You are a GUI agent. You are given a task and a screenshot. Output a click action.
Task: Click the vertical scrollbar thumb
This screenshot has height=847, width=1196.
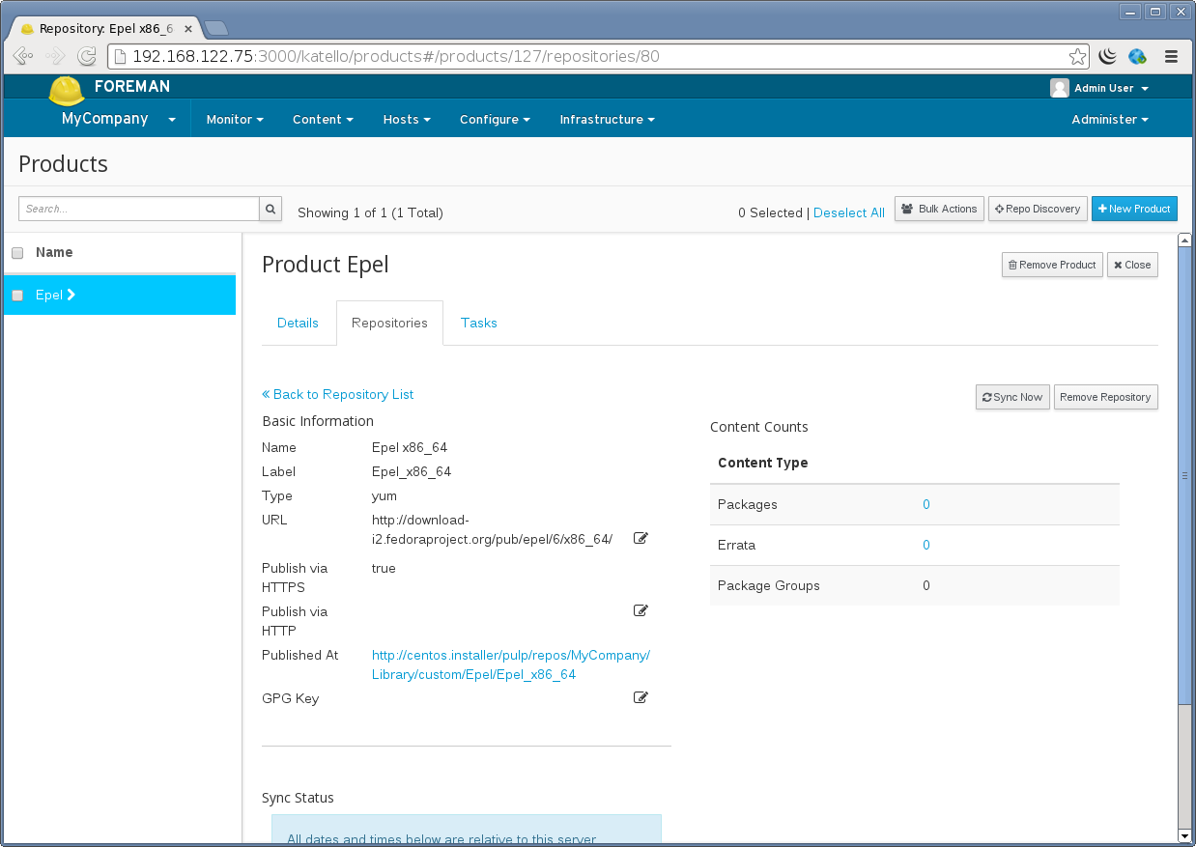coord(1184,474)
